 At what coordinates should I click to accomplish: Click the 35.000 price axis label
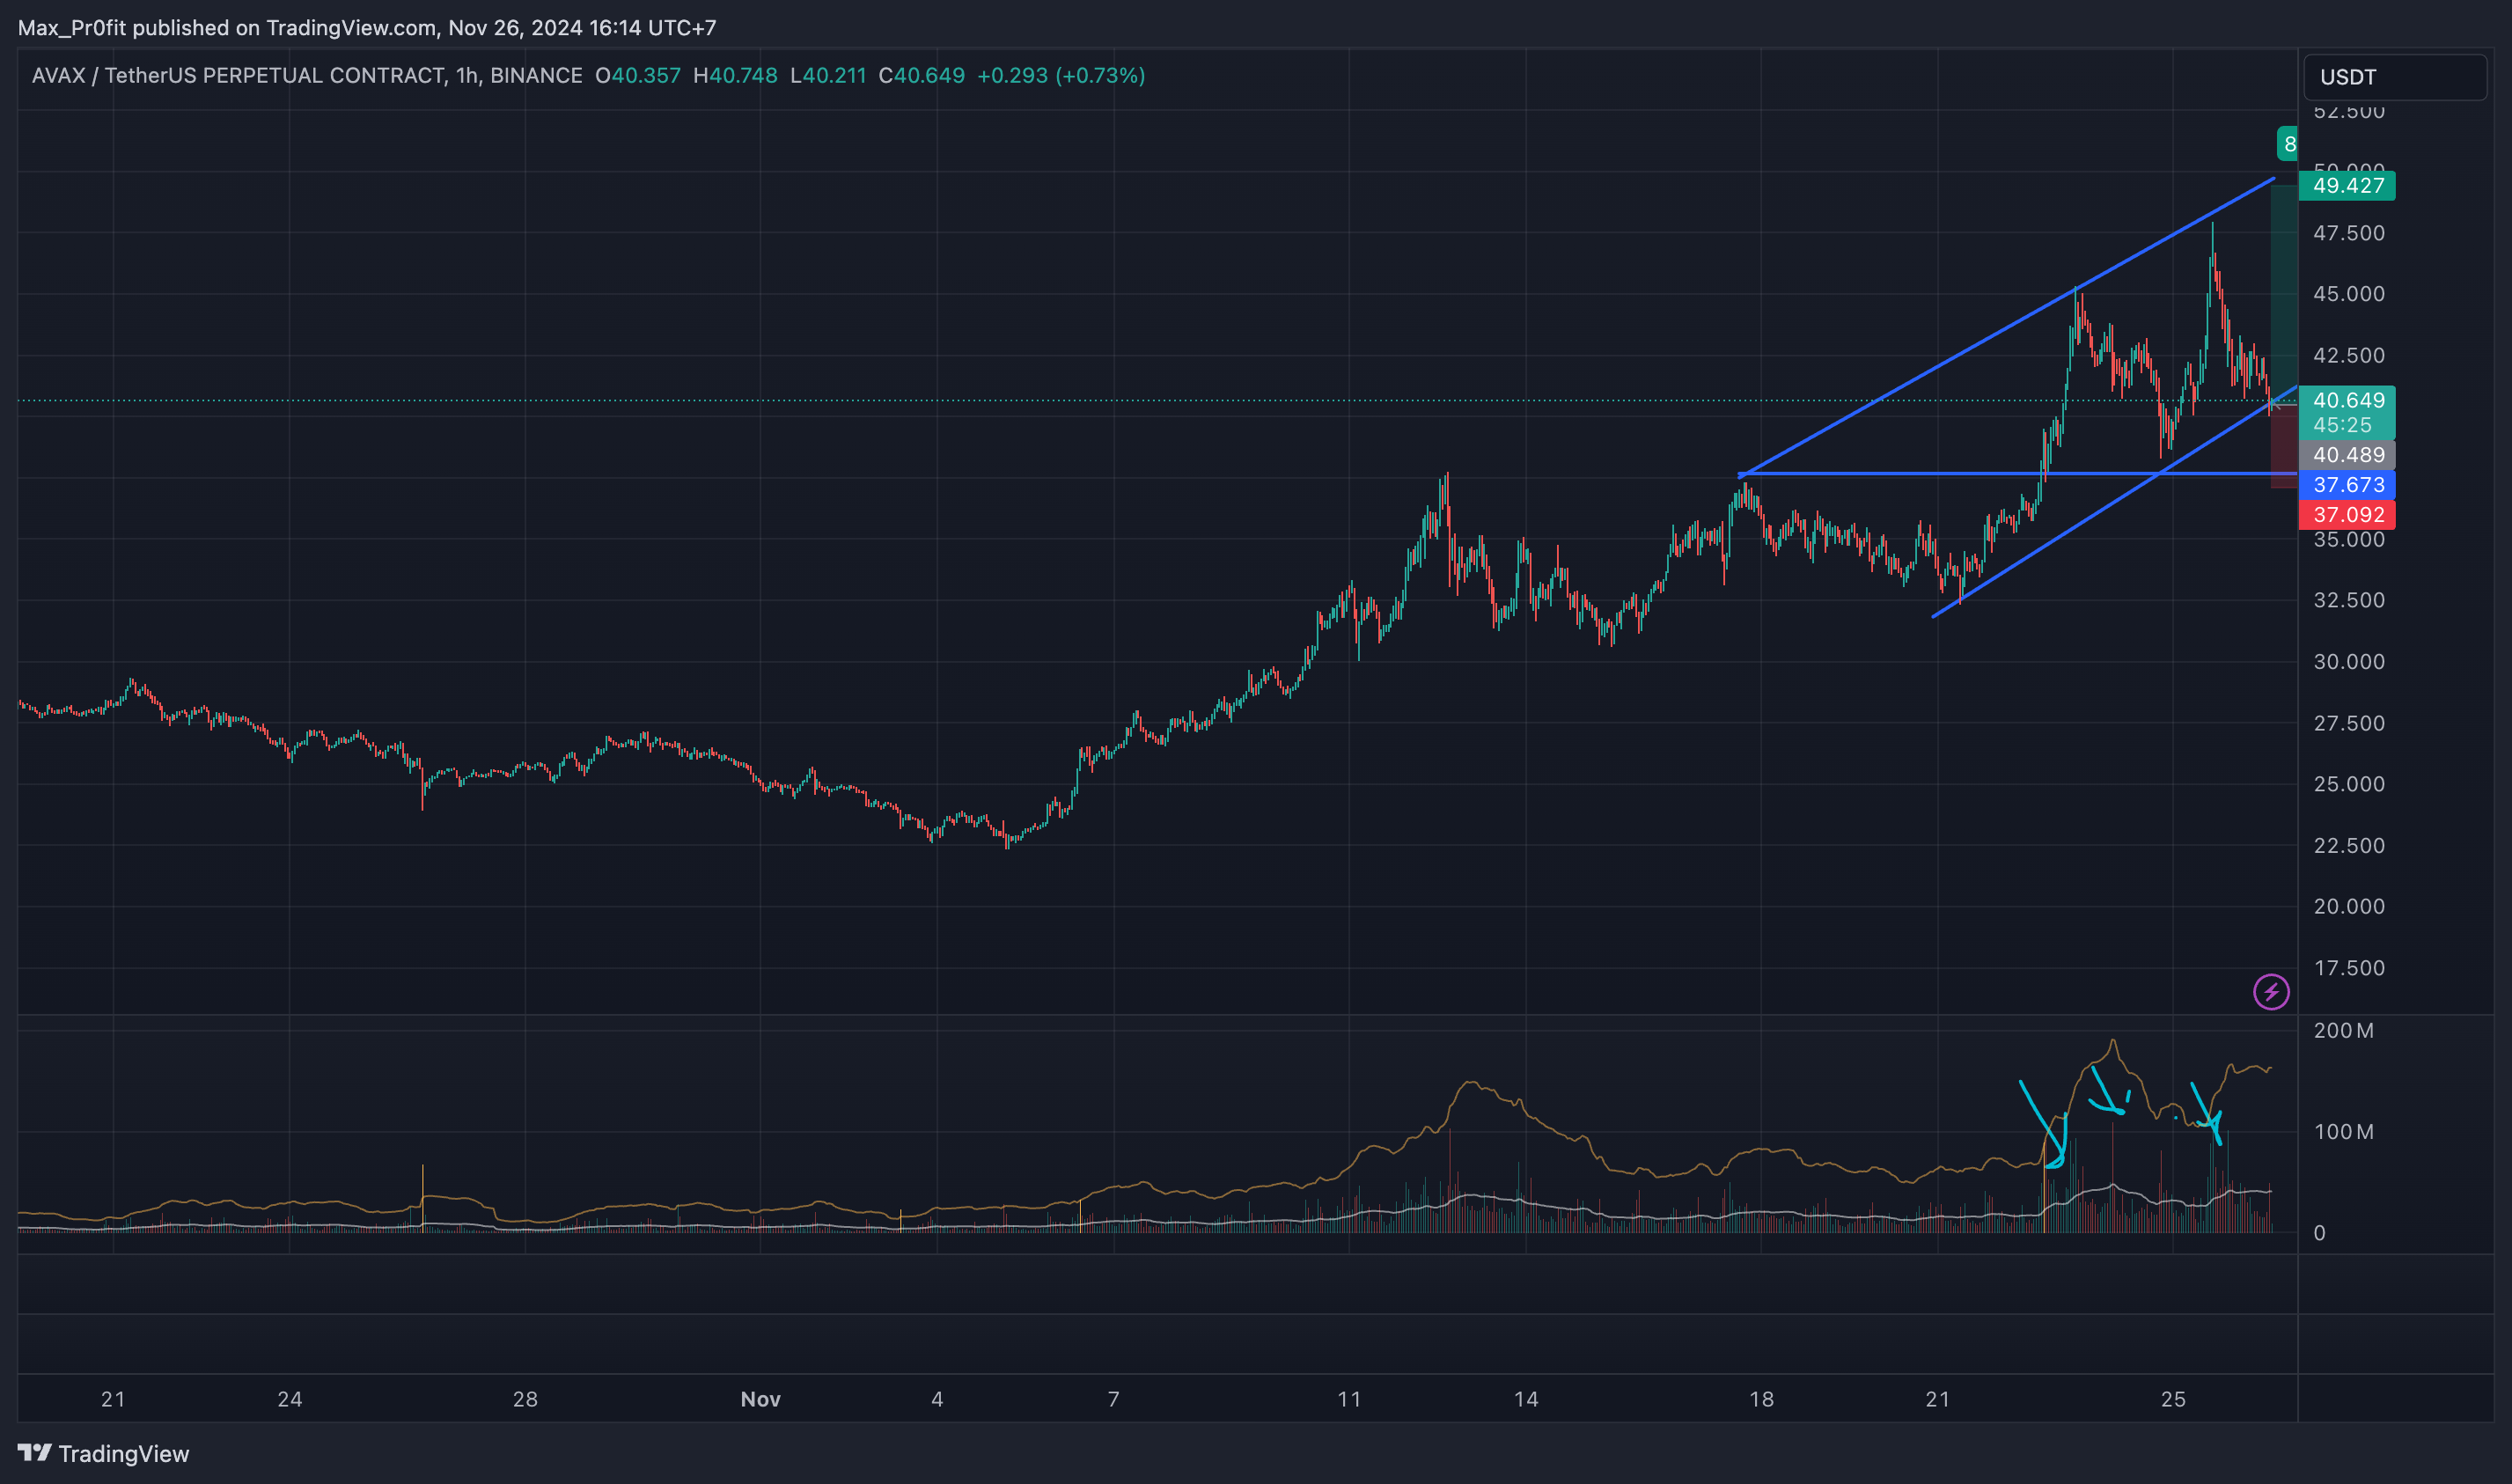click(x=2349, y=540)
